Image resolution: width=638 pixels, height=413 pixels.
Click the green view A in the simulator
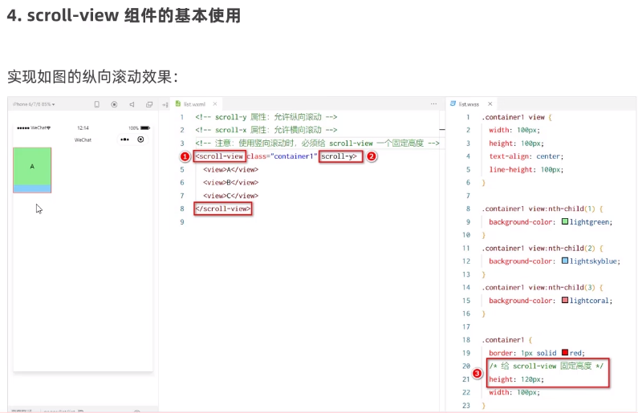[32, 166]
